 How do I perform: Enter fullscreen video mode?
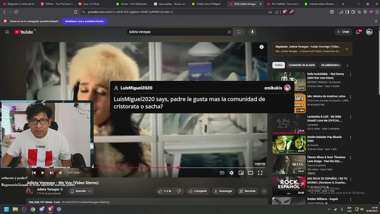click(260, 173)
